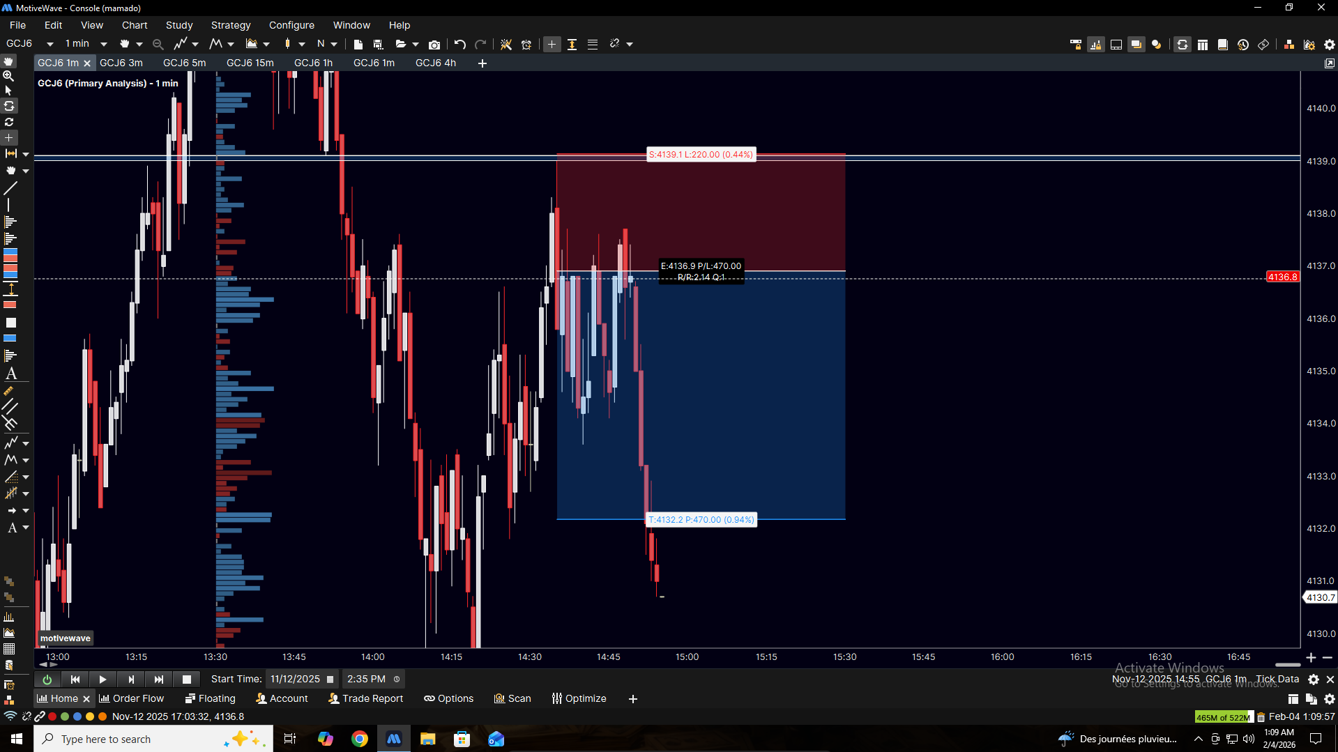
Task: Click the Save analysis floppy icon
Action: point(379,44)
